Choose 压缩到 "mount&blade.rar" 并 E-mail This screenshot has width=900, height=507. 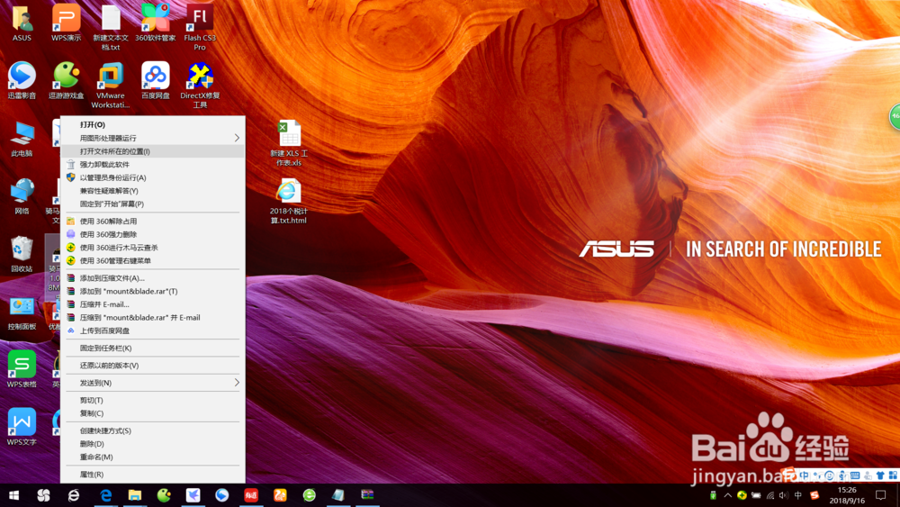[x=153, y=318]
